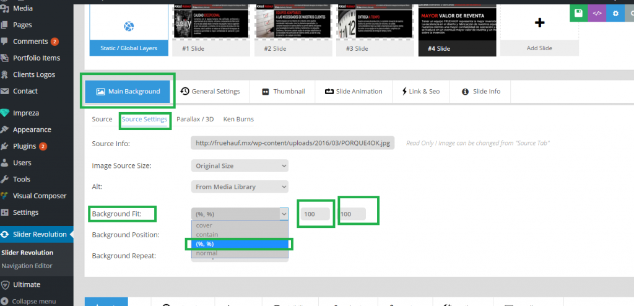Open Comments in the admin sidebar

point(30,42)
